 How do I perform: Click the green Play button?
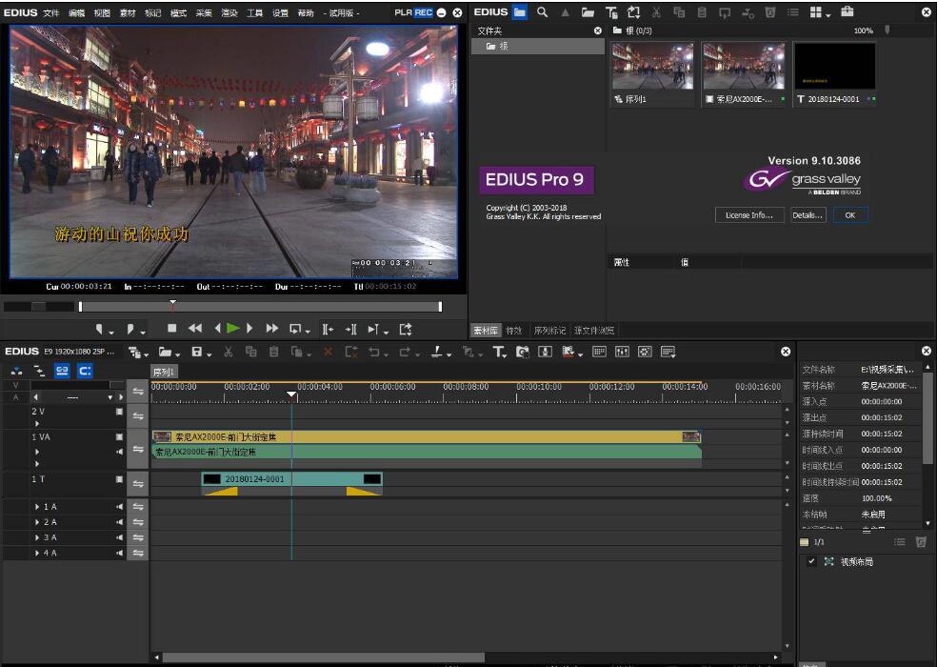233,328
